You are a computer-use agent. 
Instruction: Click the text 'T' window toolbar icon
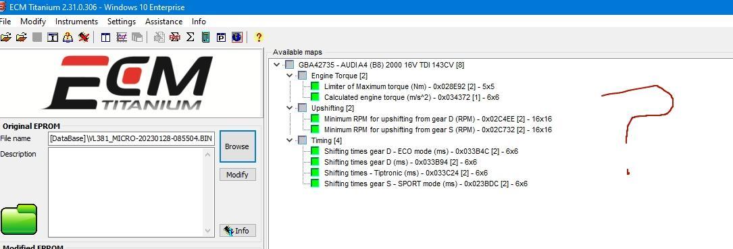[53, 37]
